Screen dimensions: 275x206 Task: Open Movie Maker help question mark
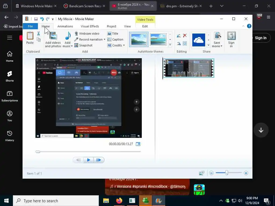point(249,26)
